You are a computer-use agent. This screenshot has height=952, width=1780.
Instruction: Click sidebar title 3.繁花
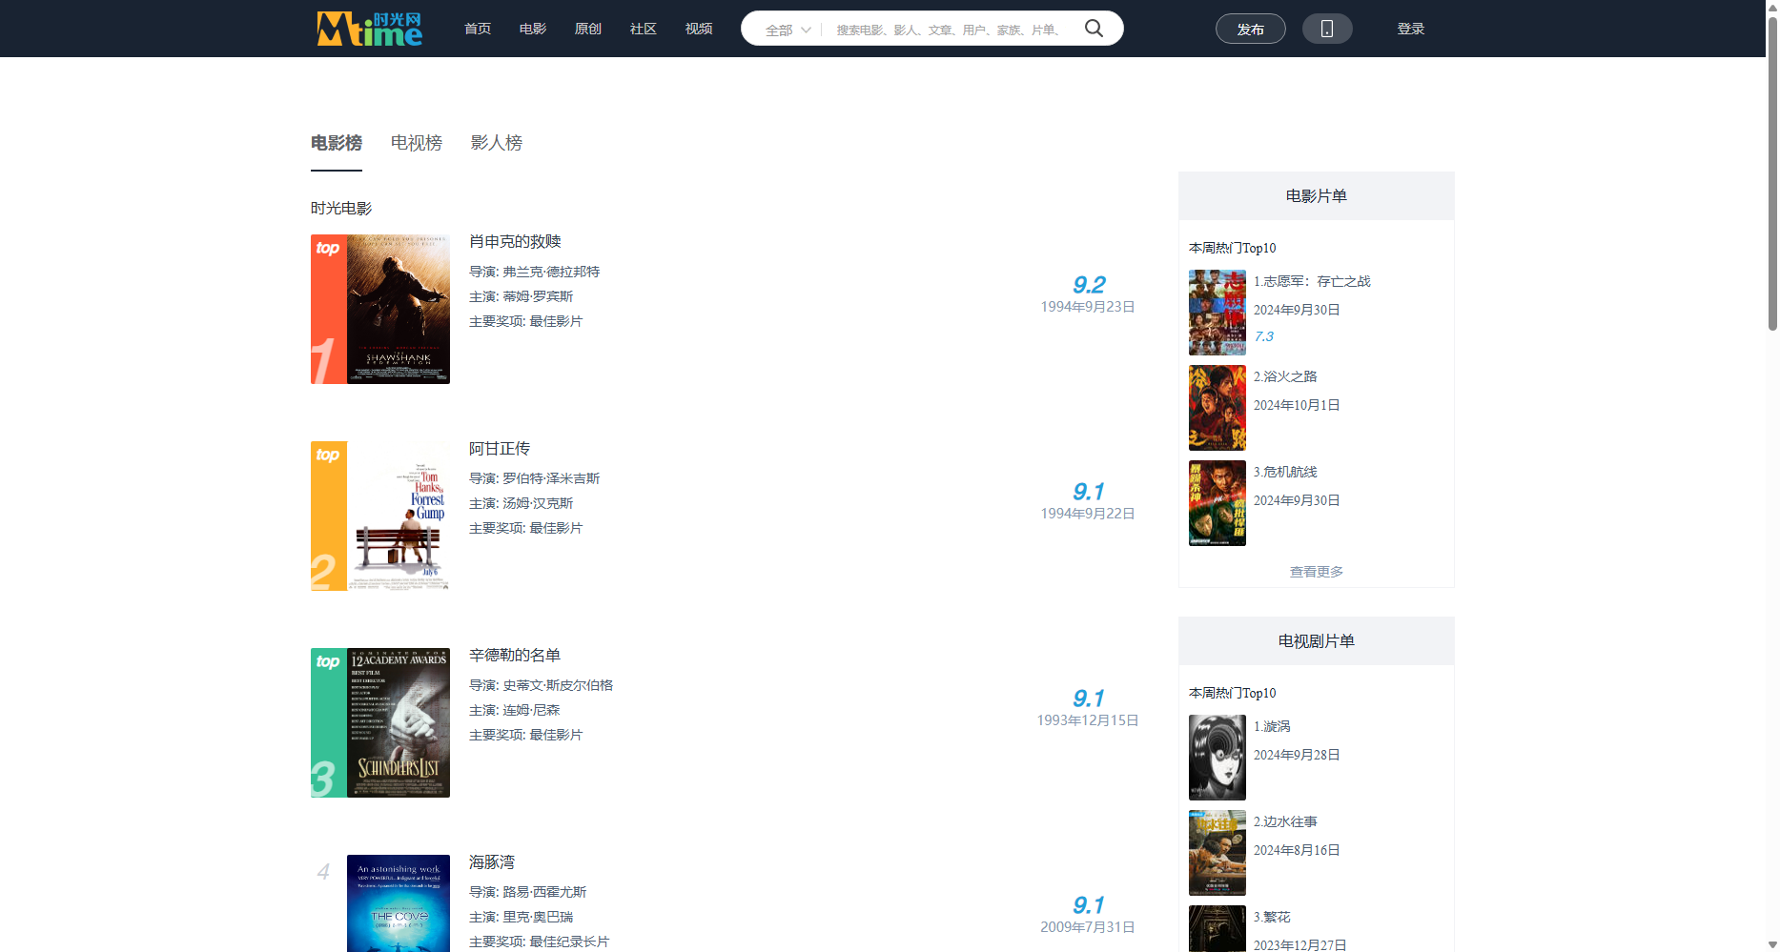[1272, 917]
